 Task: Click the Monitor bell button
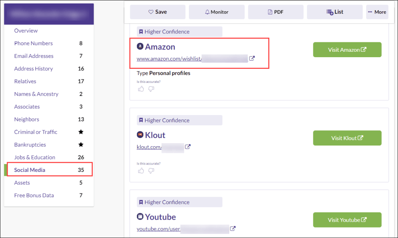[216, 12]
